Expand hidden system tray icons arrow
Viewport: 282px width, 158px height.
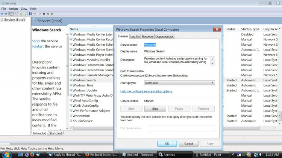233,154
